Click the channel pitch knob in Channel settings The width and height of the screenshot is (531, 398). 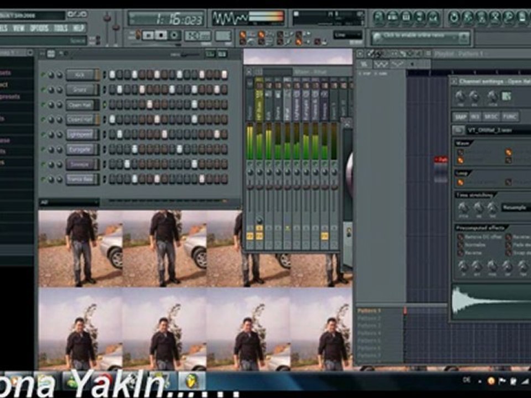click(x=492, y=97)
